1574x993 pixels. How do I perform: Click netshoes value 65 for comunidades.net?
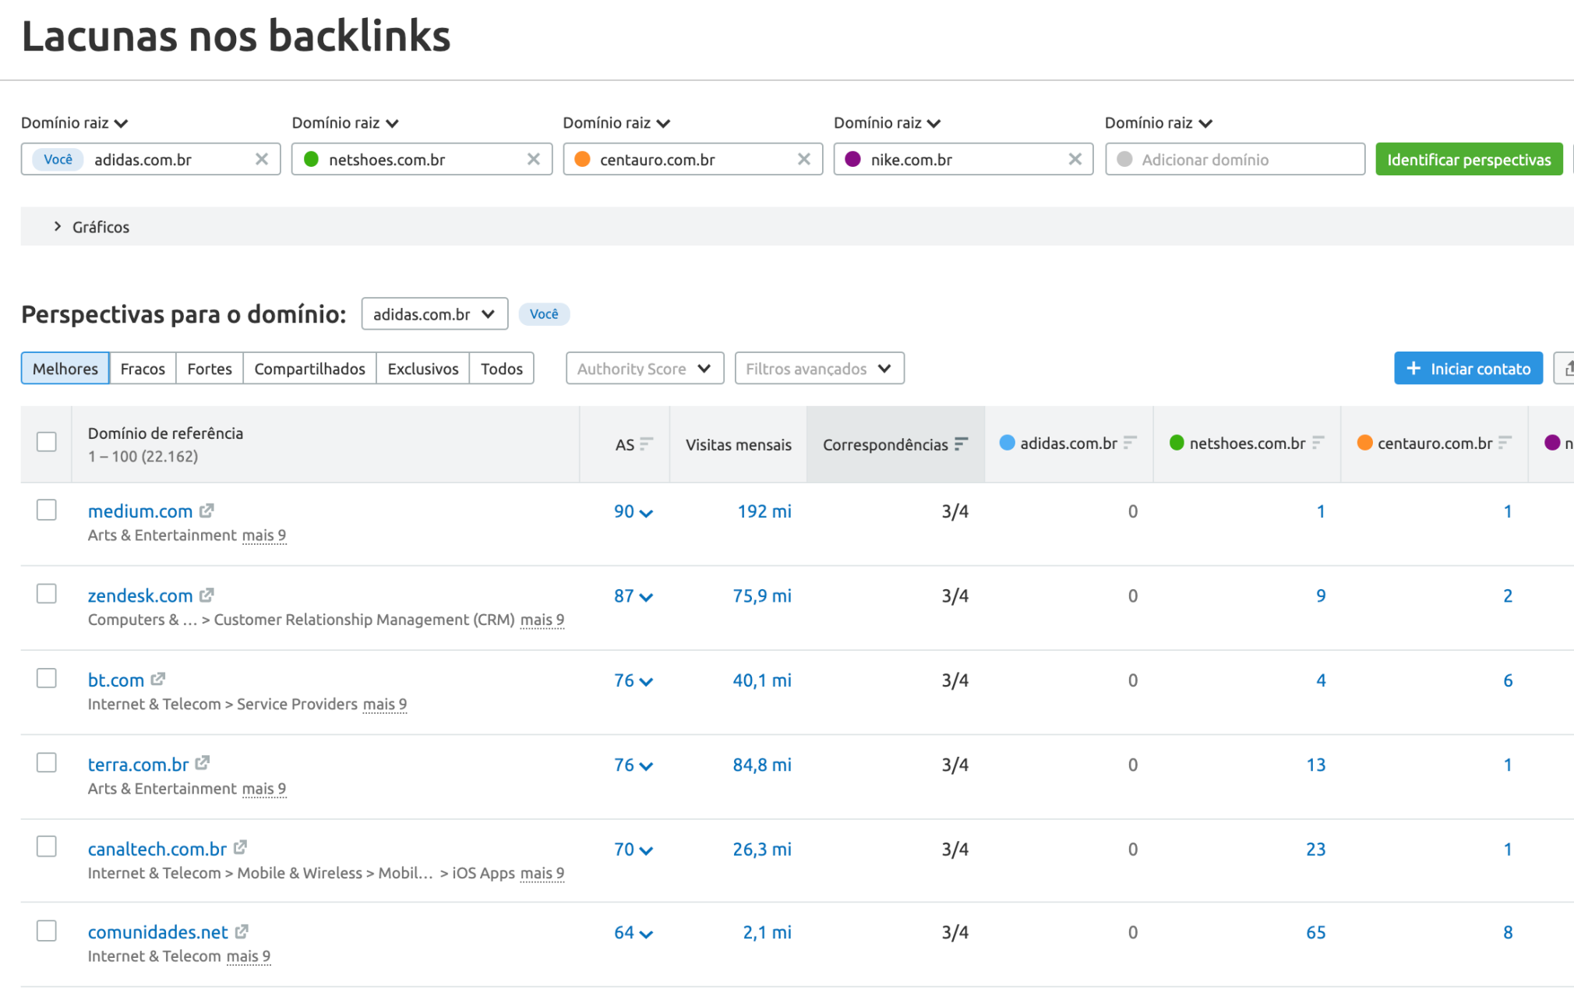1316,932
